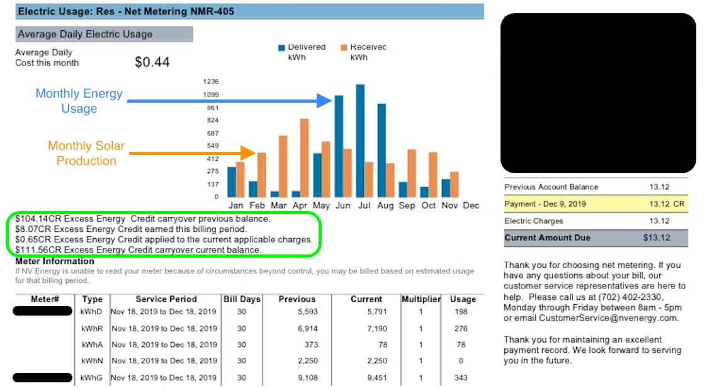Click the Payment - Dec 9, 2019 row
707x388 pixels.
596,204
